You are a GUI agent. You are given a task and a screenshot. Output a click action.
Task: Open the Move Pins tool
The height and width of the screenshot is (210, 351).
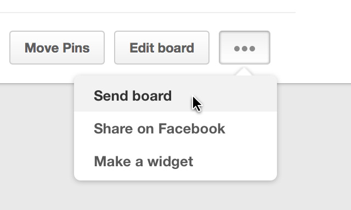tap(57, 48)
